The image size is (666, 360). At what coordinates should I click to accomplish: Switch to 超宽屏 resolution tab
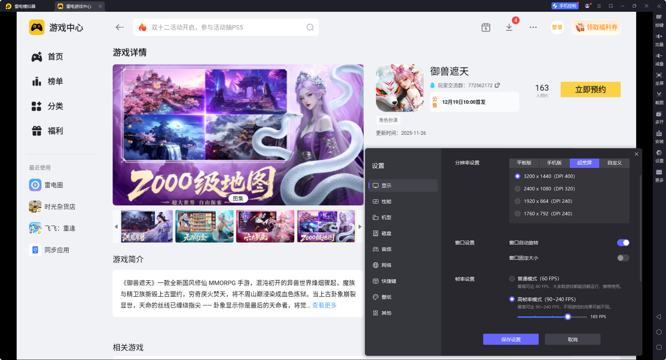(x=584, y=163)
